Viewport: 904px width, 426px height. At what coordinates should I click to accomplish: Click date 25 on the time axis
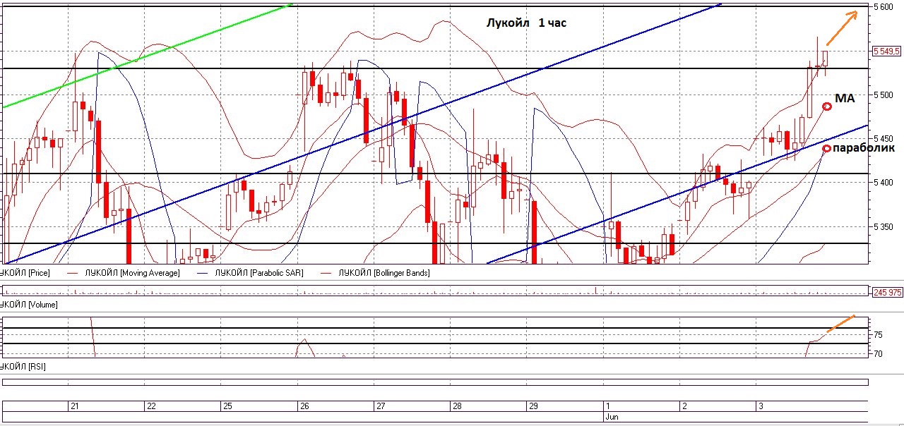click(x=227, y=406)
